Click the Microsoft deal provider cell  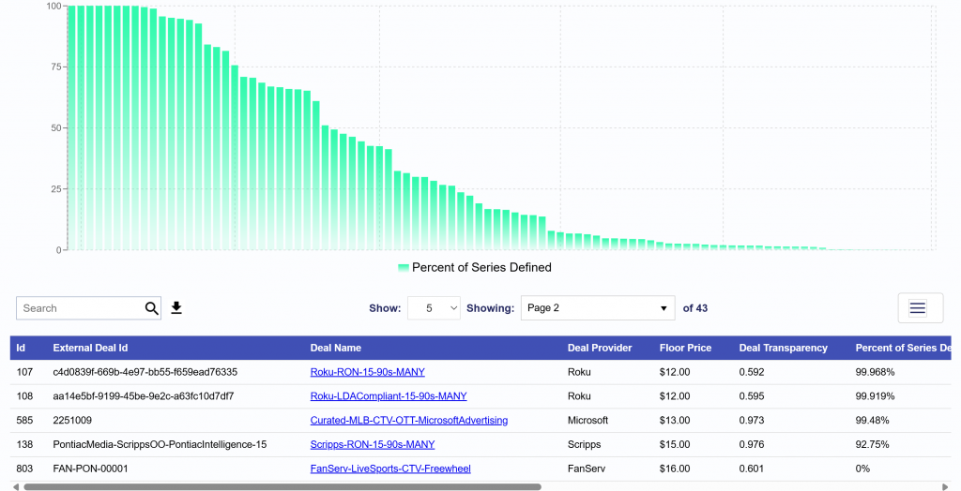pyautogui.click(x=587, y=420)
